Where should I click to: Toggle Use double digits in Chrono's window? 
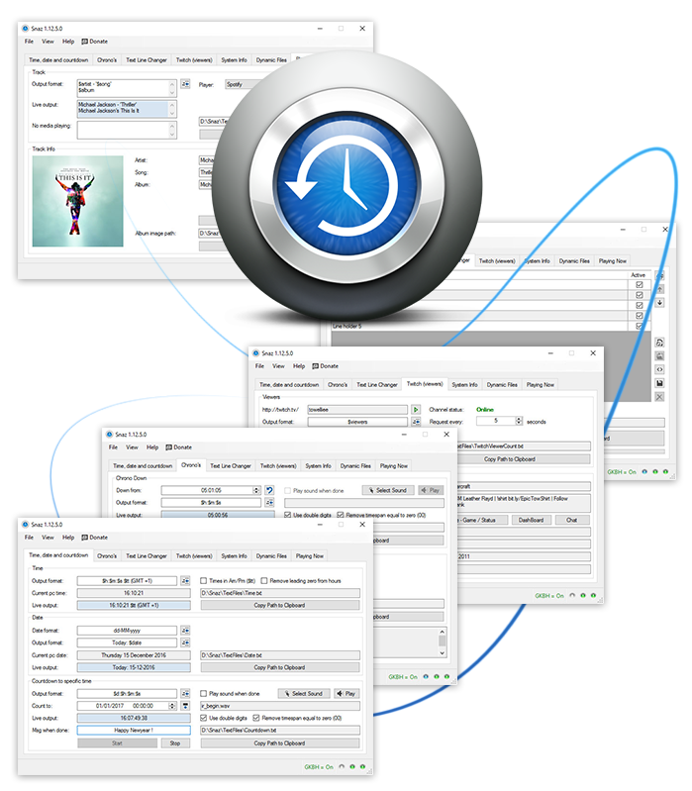tap(287, 515)
